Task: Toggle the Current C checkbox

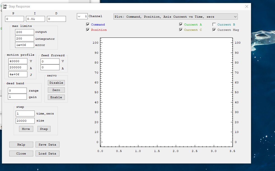Action: click(x=181, y=30)
